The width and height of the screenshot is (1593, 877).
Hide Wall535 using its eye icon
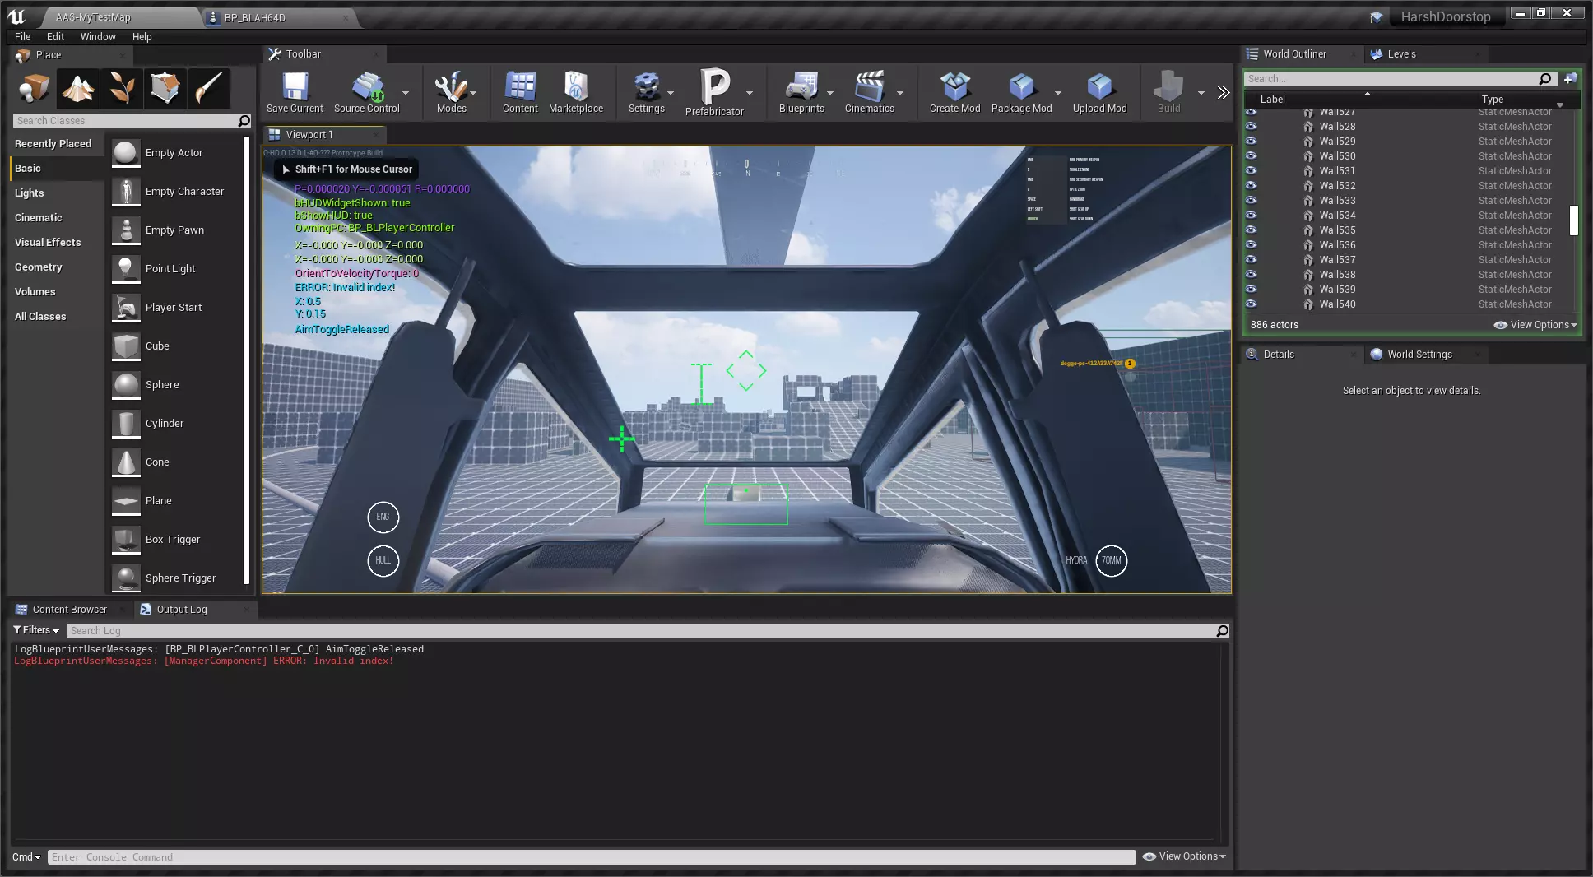coord(1251,230)
